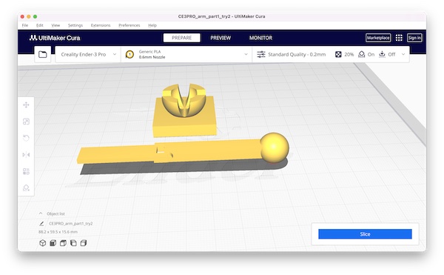Open the application switcher grid icon
Image resolution: width=444 pixels, height=275 pixels.
click(x=399, y=38)
